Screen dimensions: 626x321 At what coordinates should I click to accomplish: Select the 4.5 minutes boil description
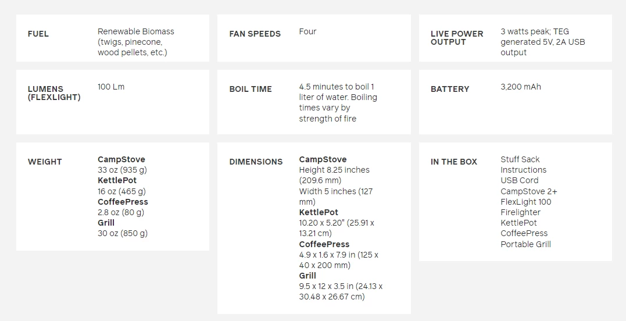point(338,102)
